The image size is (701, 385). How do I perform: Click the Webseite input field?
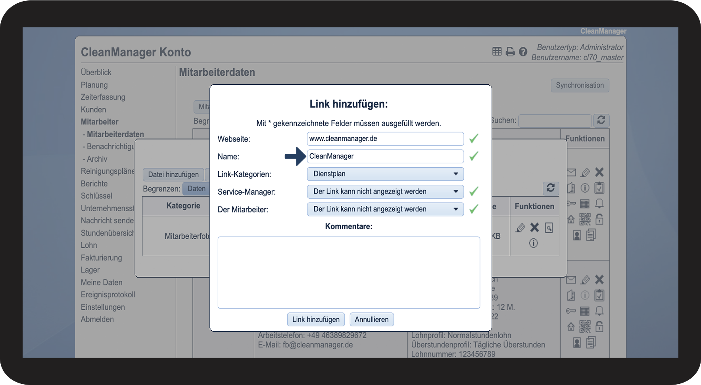pyautogui.click(x=385, y=139)
